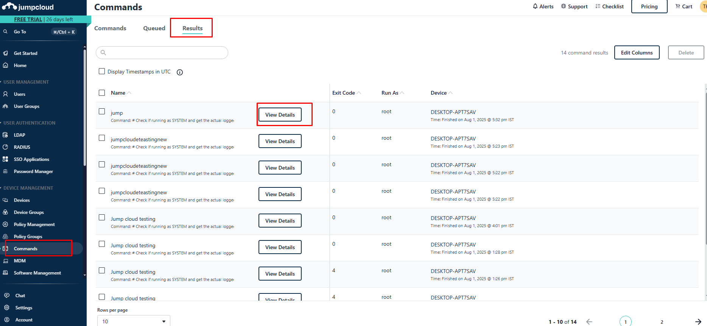Select checkbox for 4:01 pm Jump cloud testing
The height and width of the screenshot is (326, 707).
tap(102, 217)
